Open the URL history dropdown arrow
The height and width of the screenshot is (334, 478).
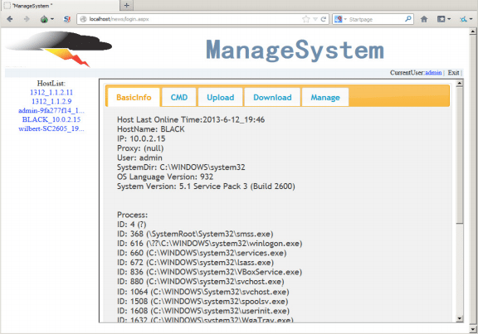pyautogui.click(x=315, y=19)
